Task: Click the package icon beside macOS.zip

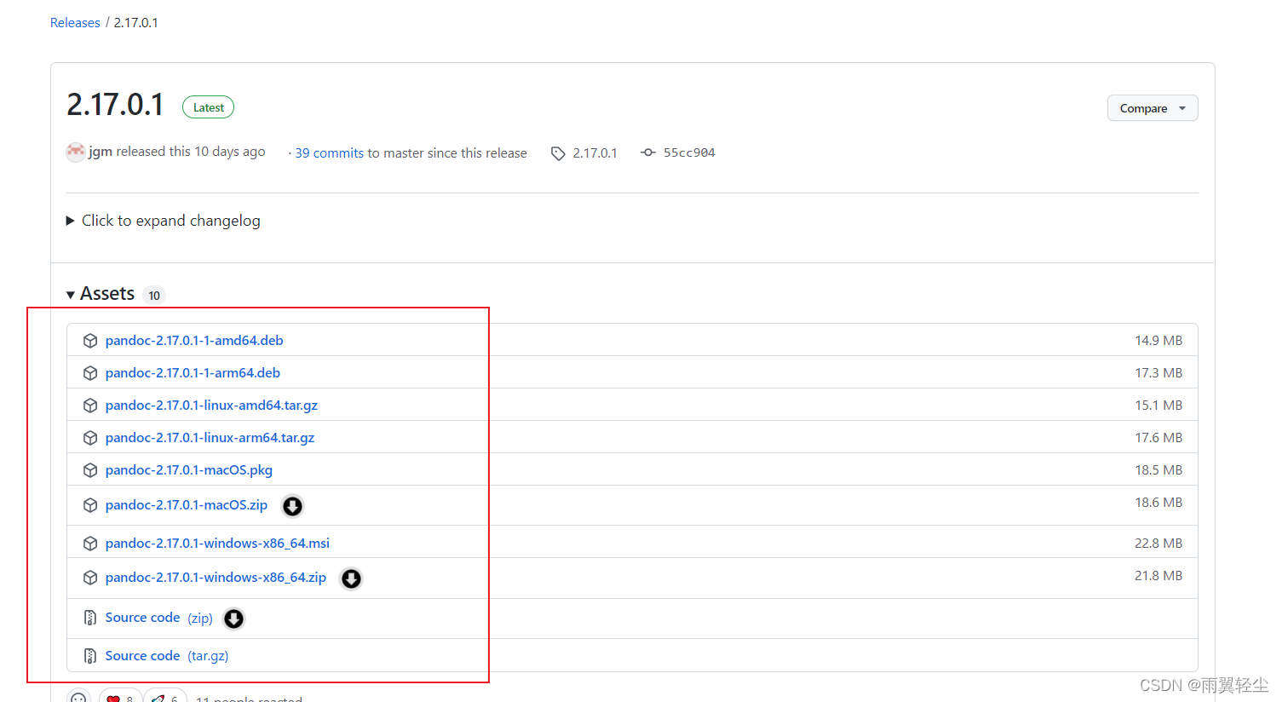Action: (90, 505)
